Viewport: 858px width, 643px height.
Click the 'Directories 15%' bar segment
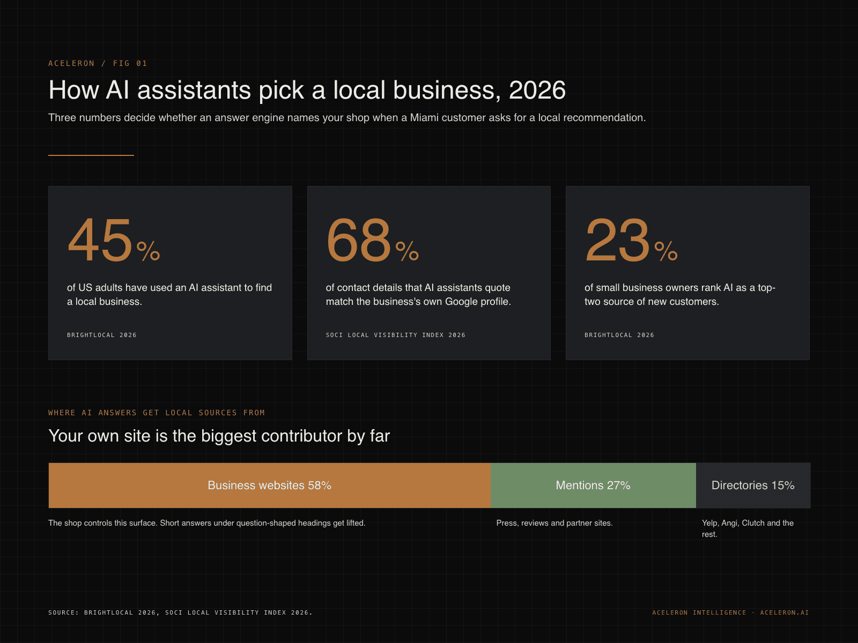[753, 485]
